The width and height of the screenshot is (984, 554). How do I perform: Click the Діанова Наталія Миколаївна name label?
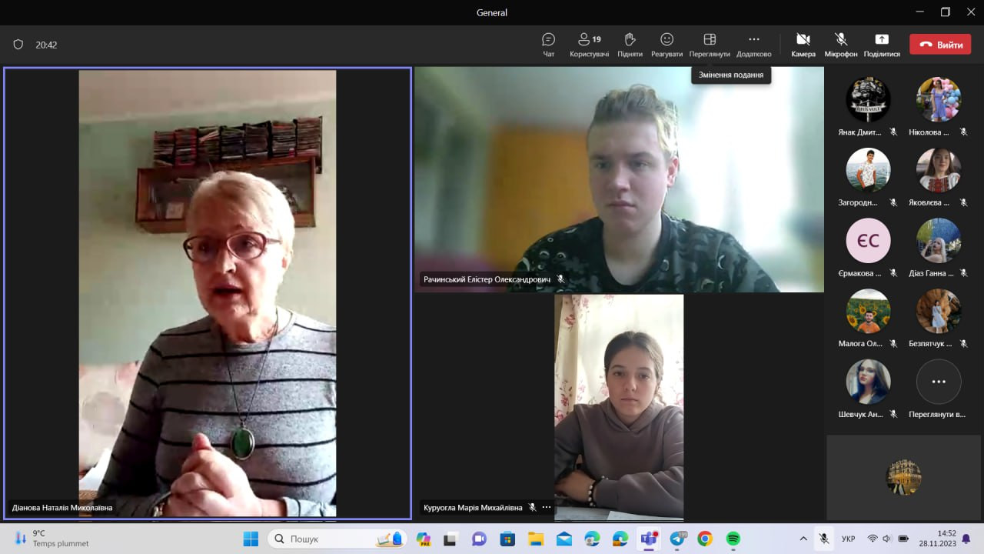(x=62, y=508)
